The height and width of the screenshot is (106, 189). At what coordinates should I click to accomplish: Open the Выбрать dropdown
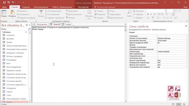tap(139, 18)
